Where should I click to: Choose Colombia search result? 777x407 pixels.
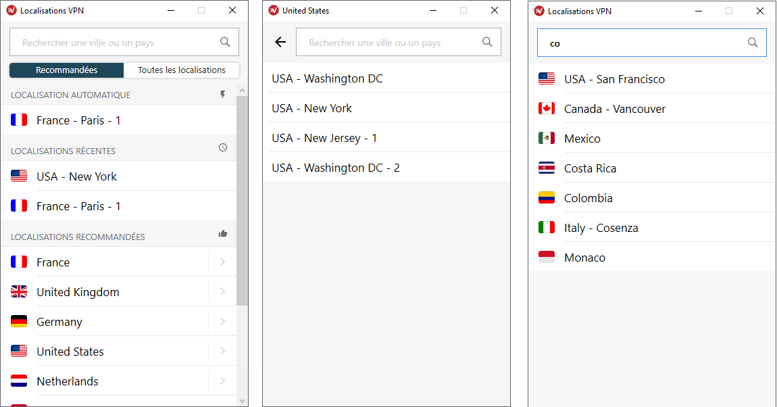(x=652, y=198)
